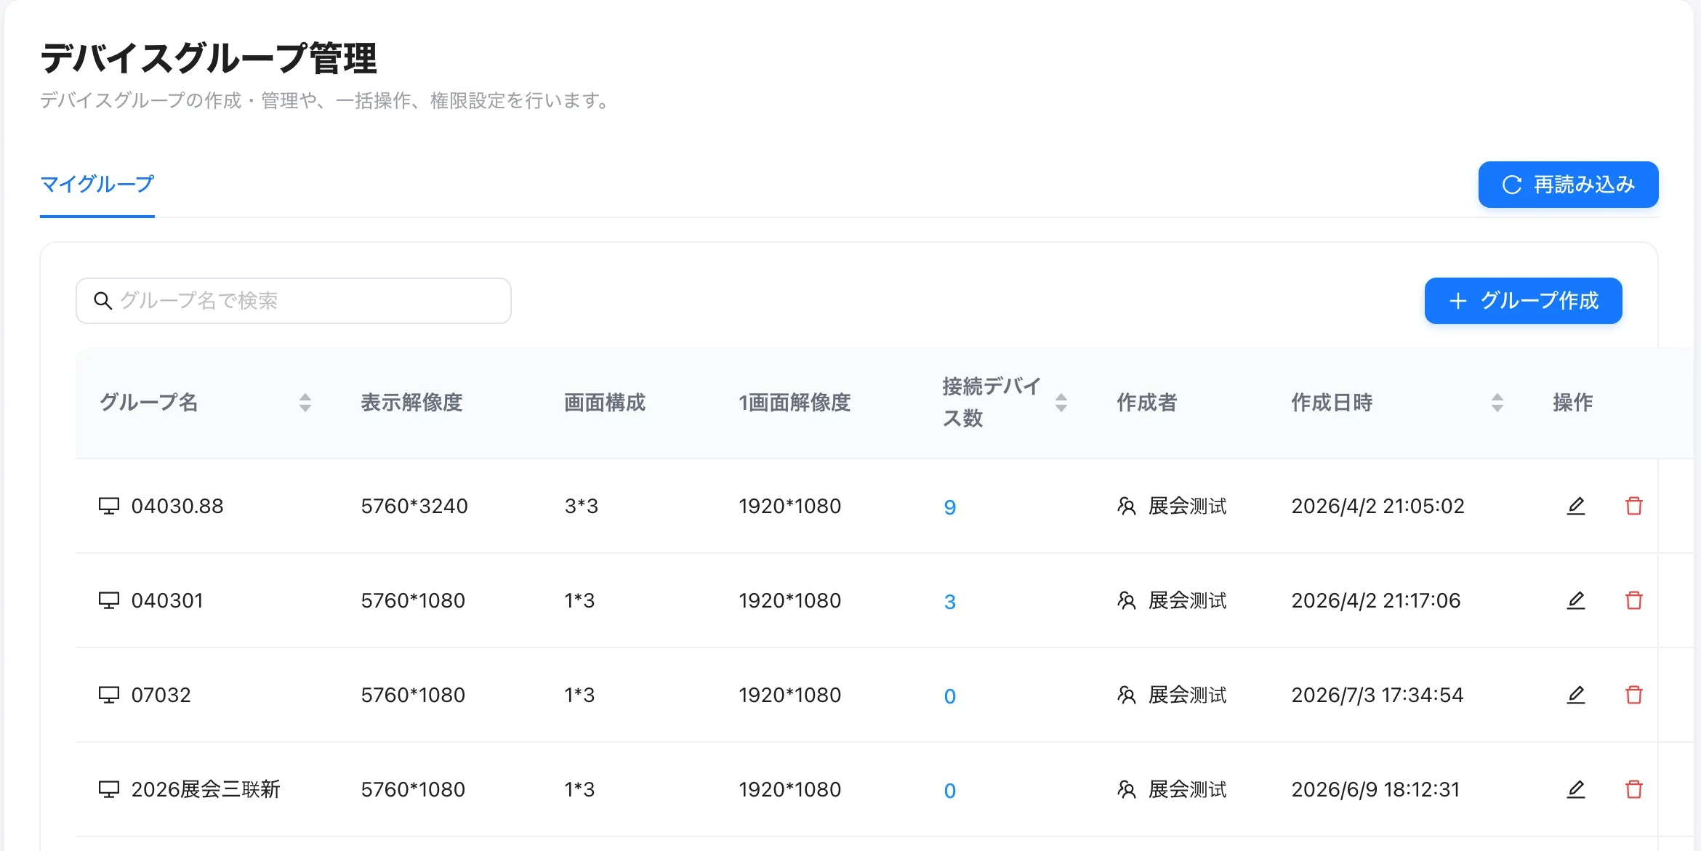Click the monitor icon beside 04030.88

click(x=109, y=506)
